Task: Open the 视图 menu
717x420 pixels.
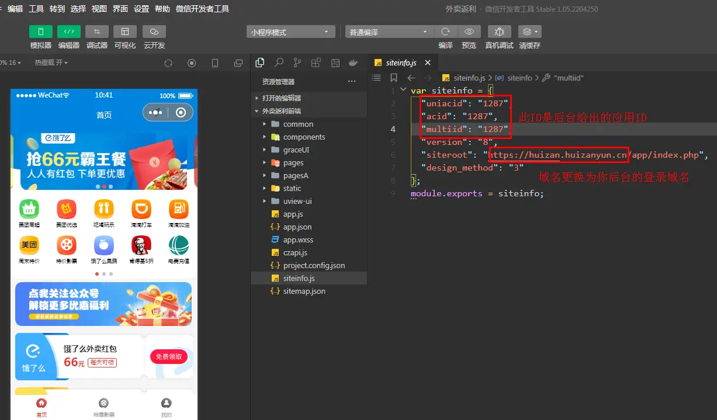Action: 99,9
